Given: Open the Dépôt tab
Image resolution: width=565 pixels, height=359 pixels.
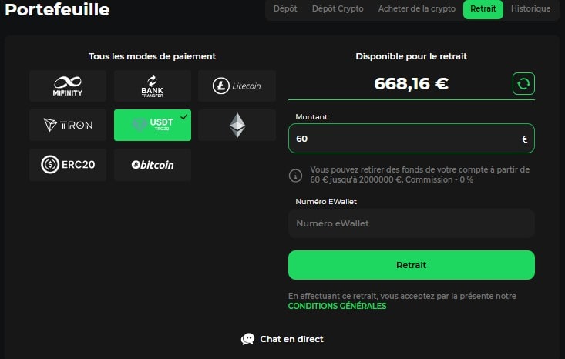Looking at the screenshot, I should click(285, 9).
